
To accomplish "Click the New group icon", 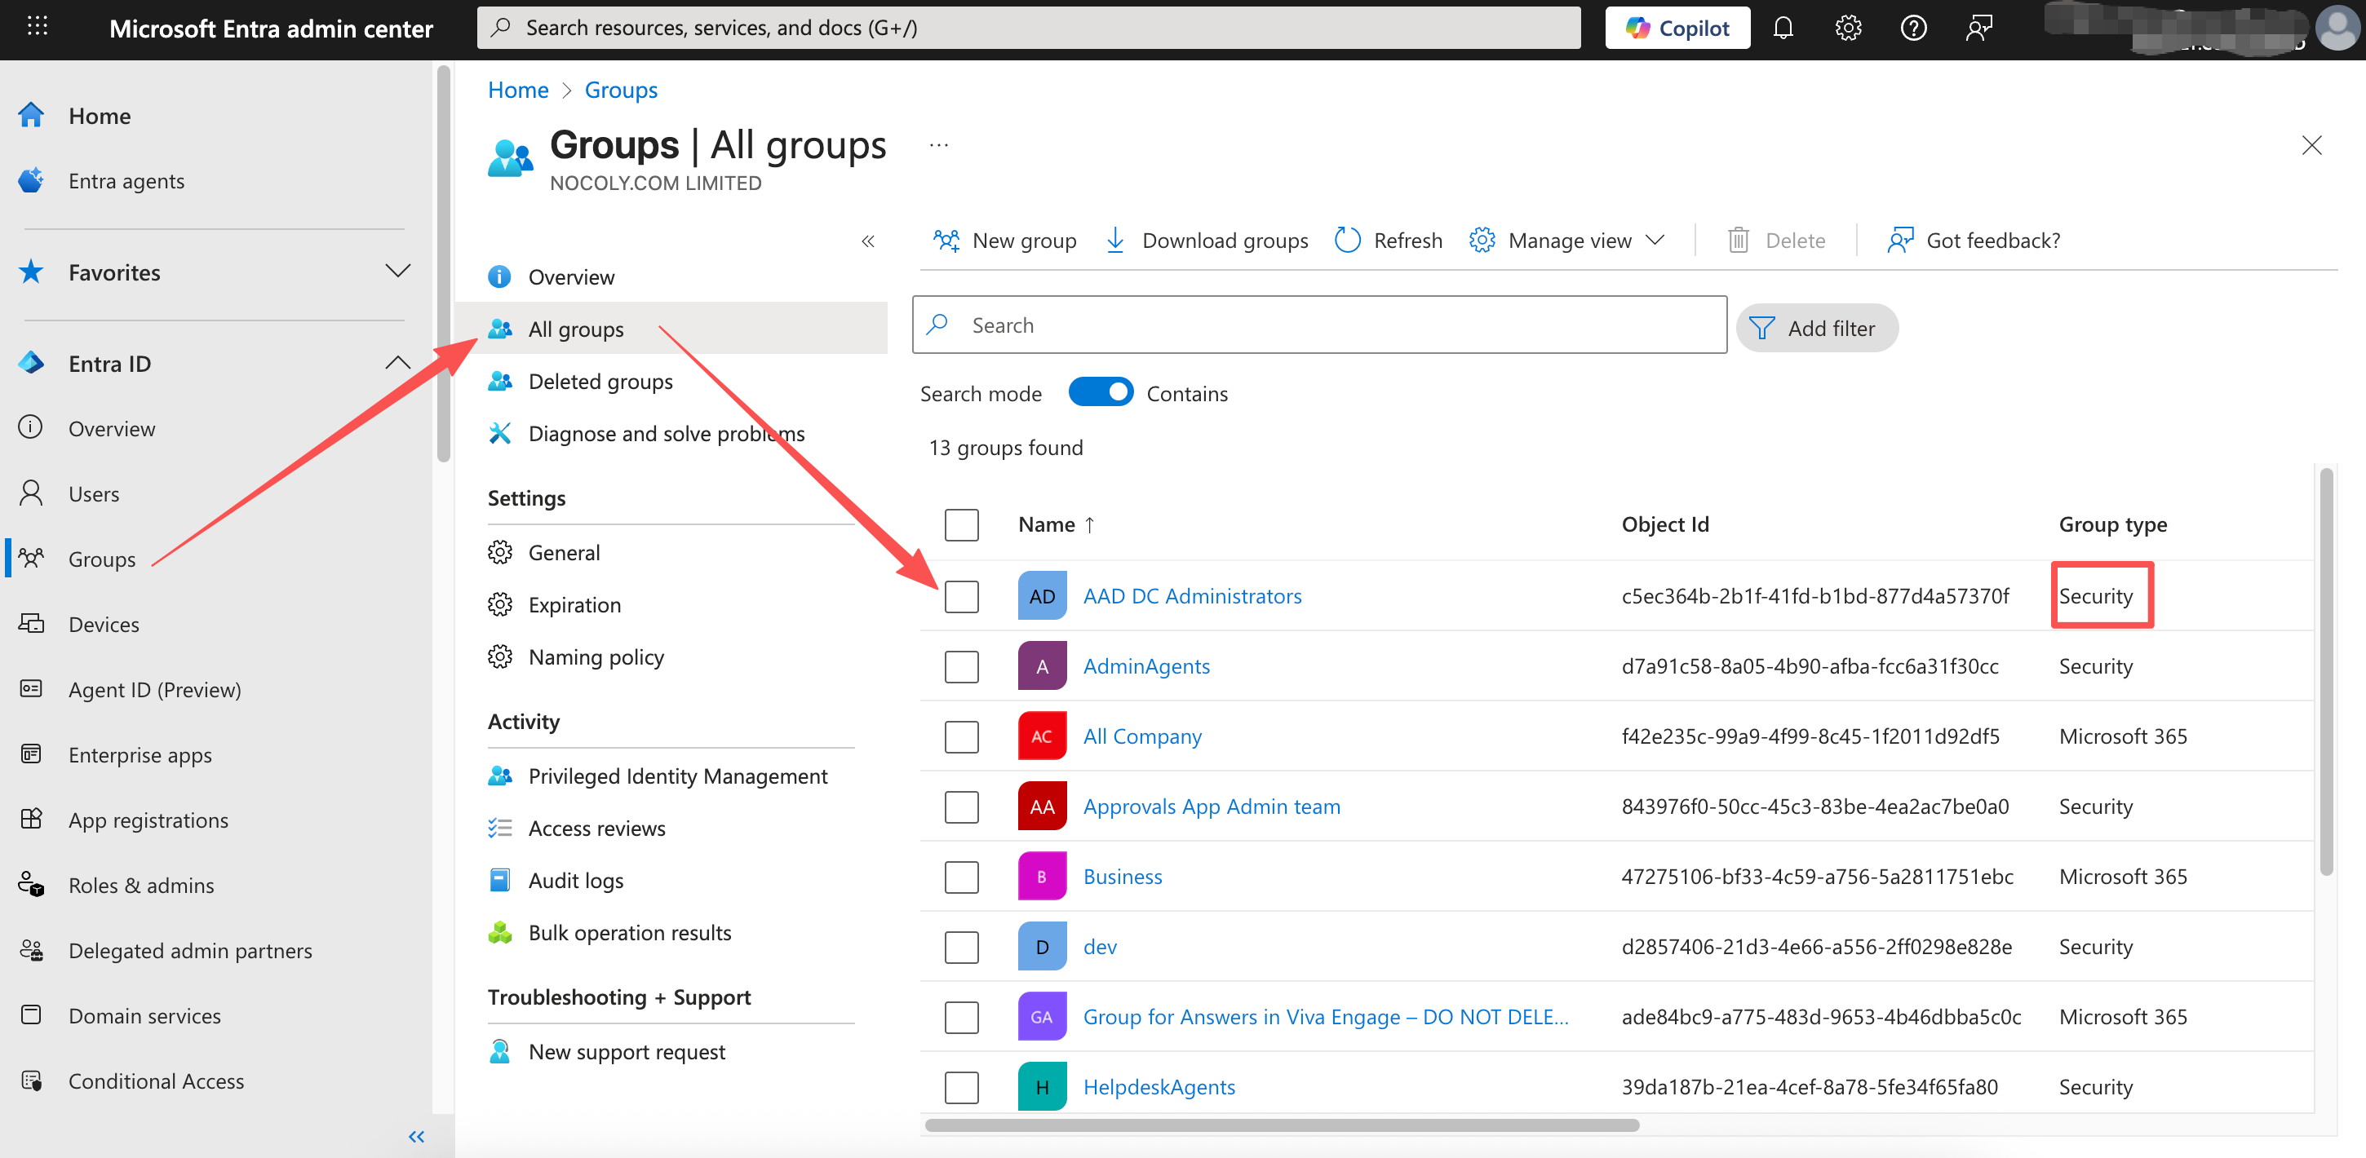I will coord(946,241).
